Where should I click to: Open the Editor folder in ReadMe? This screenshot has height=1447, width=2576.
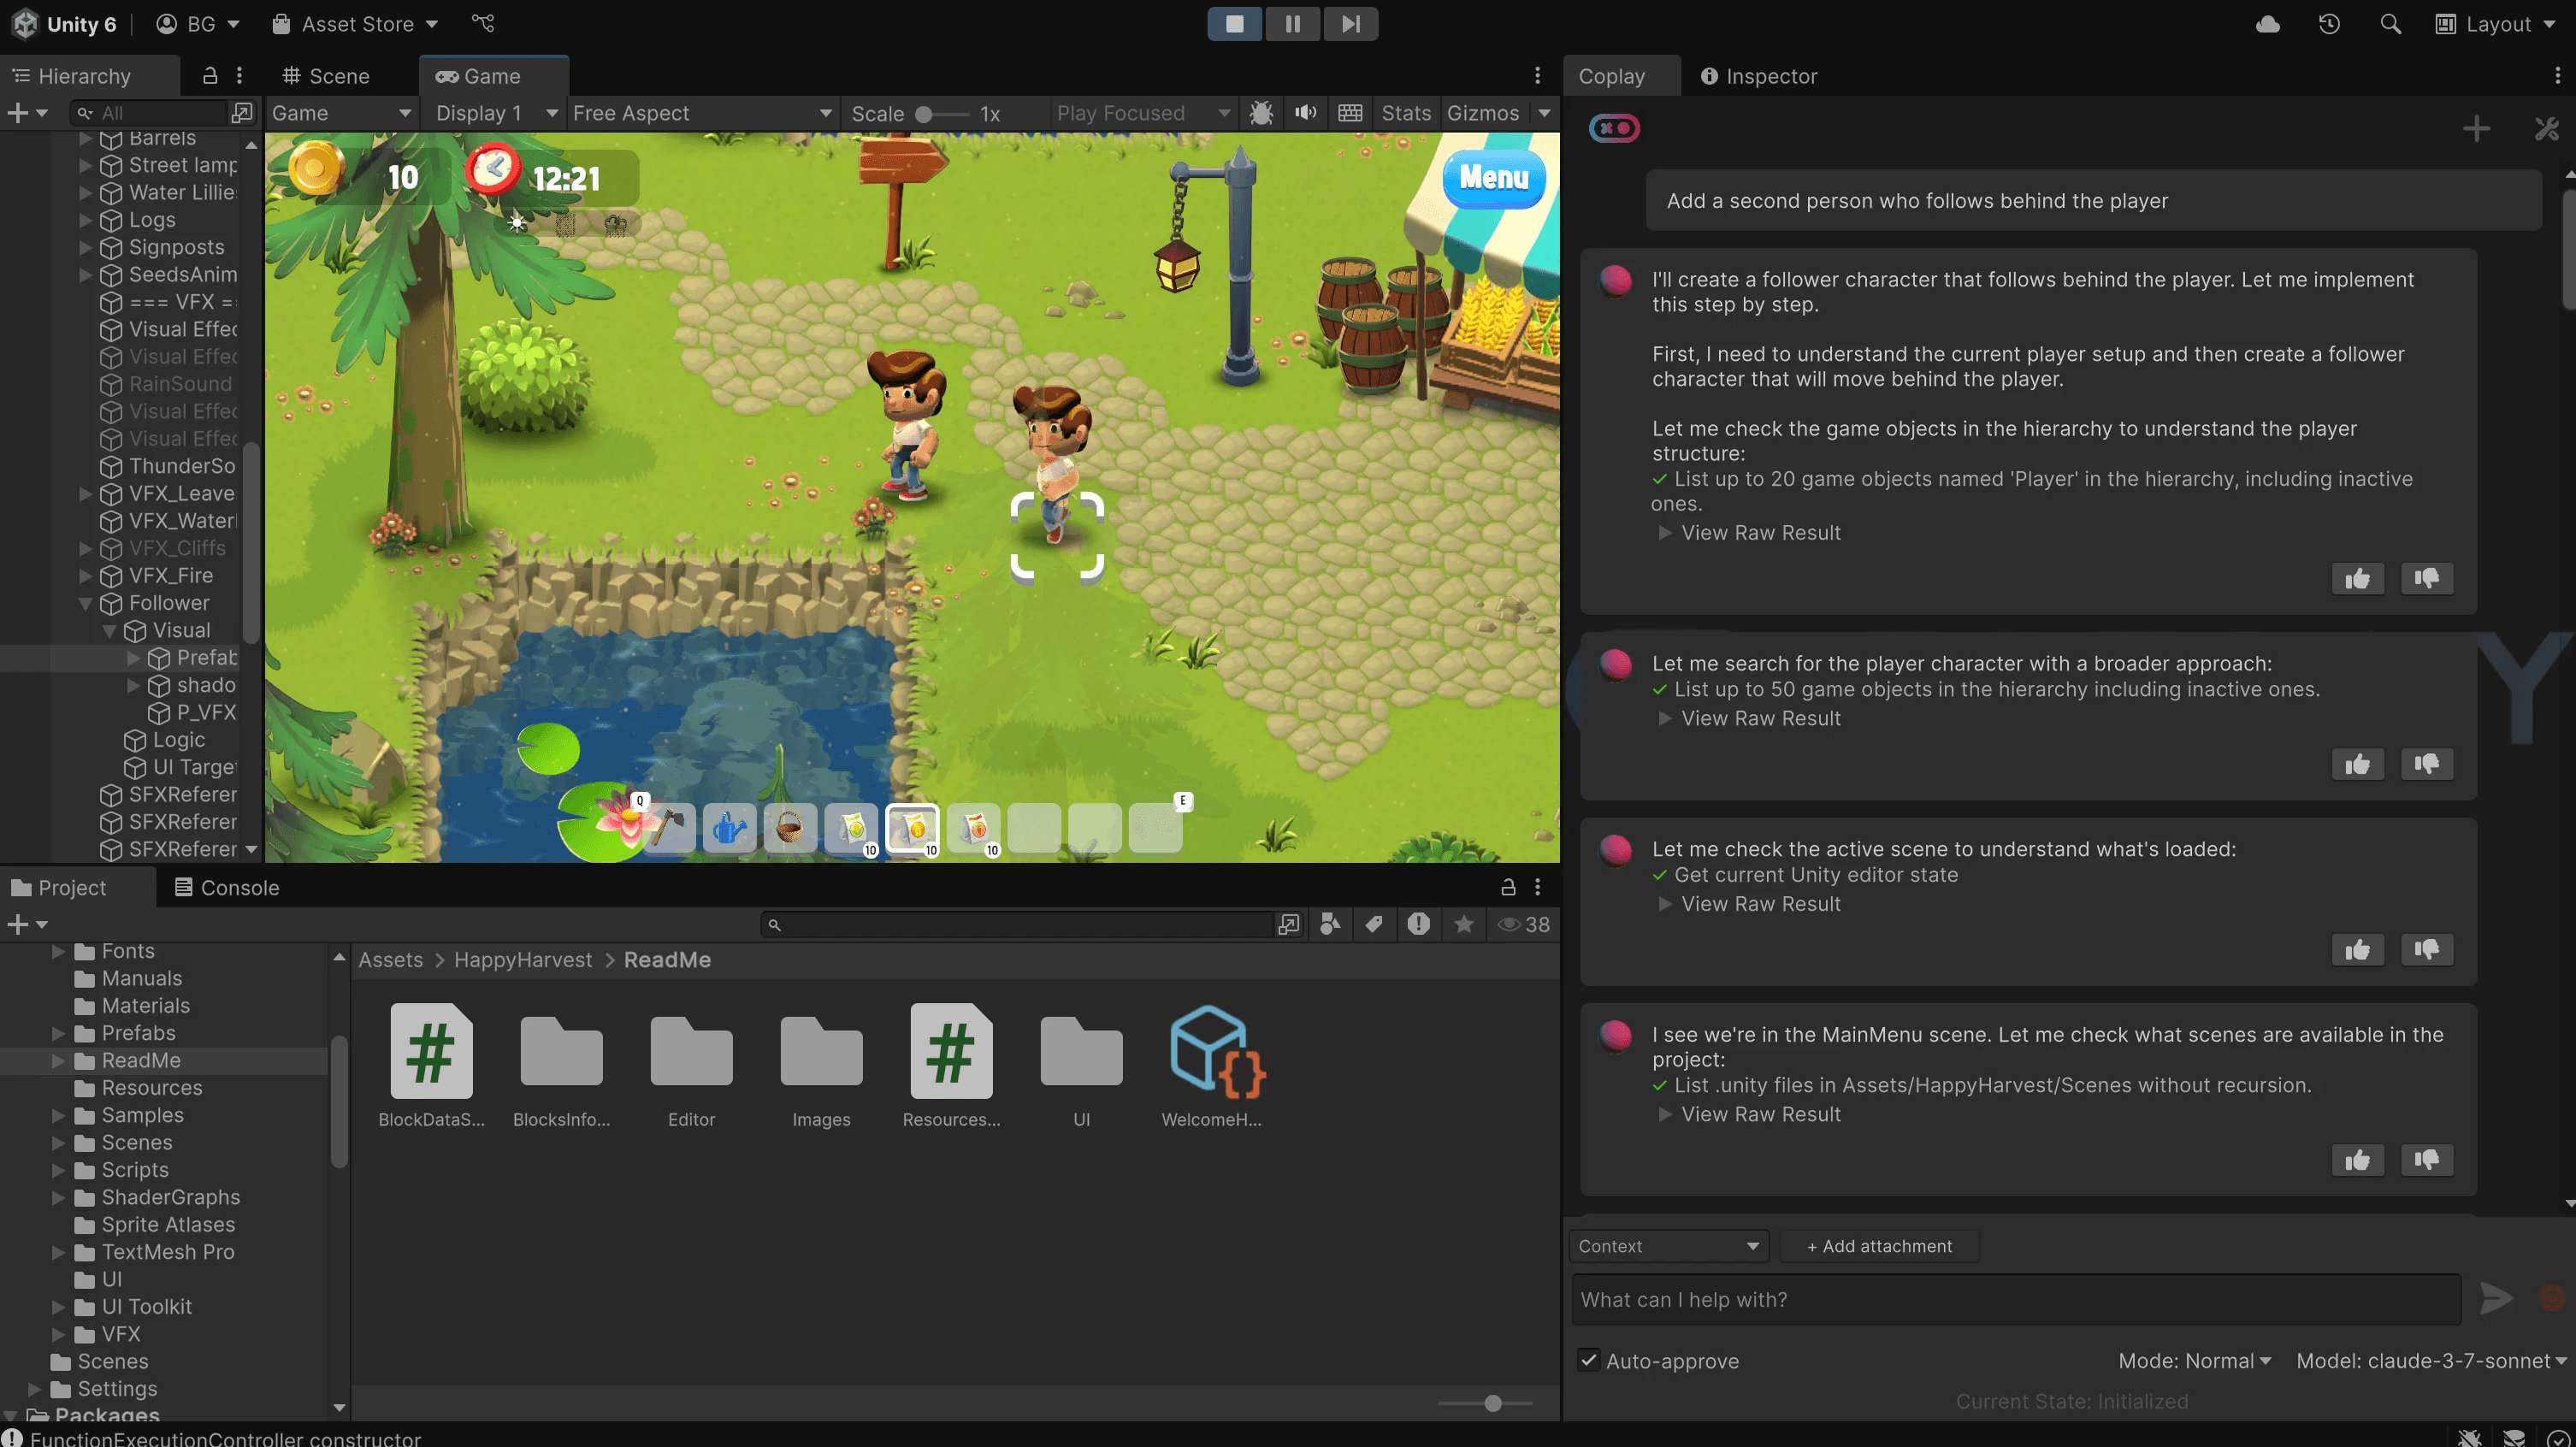(691, 1065)
